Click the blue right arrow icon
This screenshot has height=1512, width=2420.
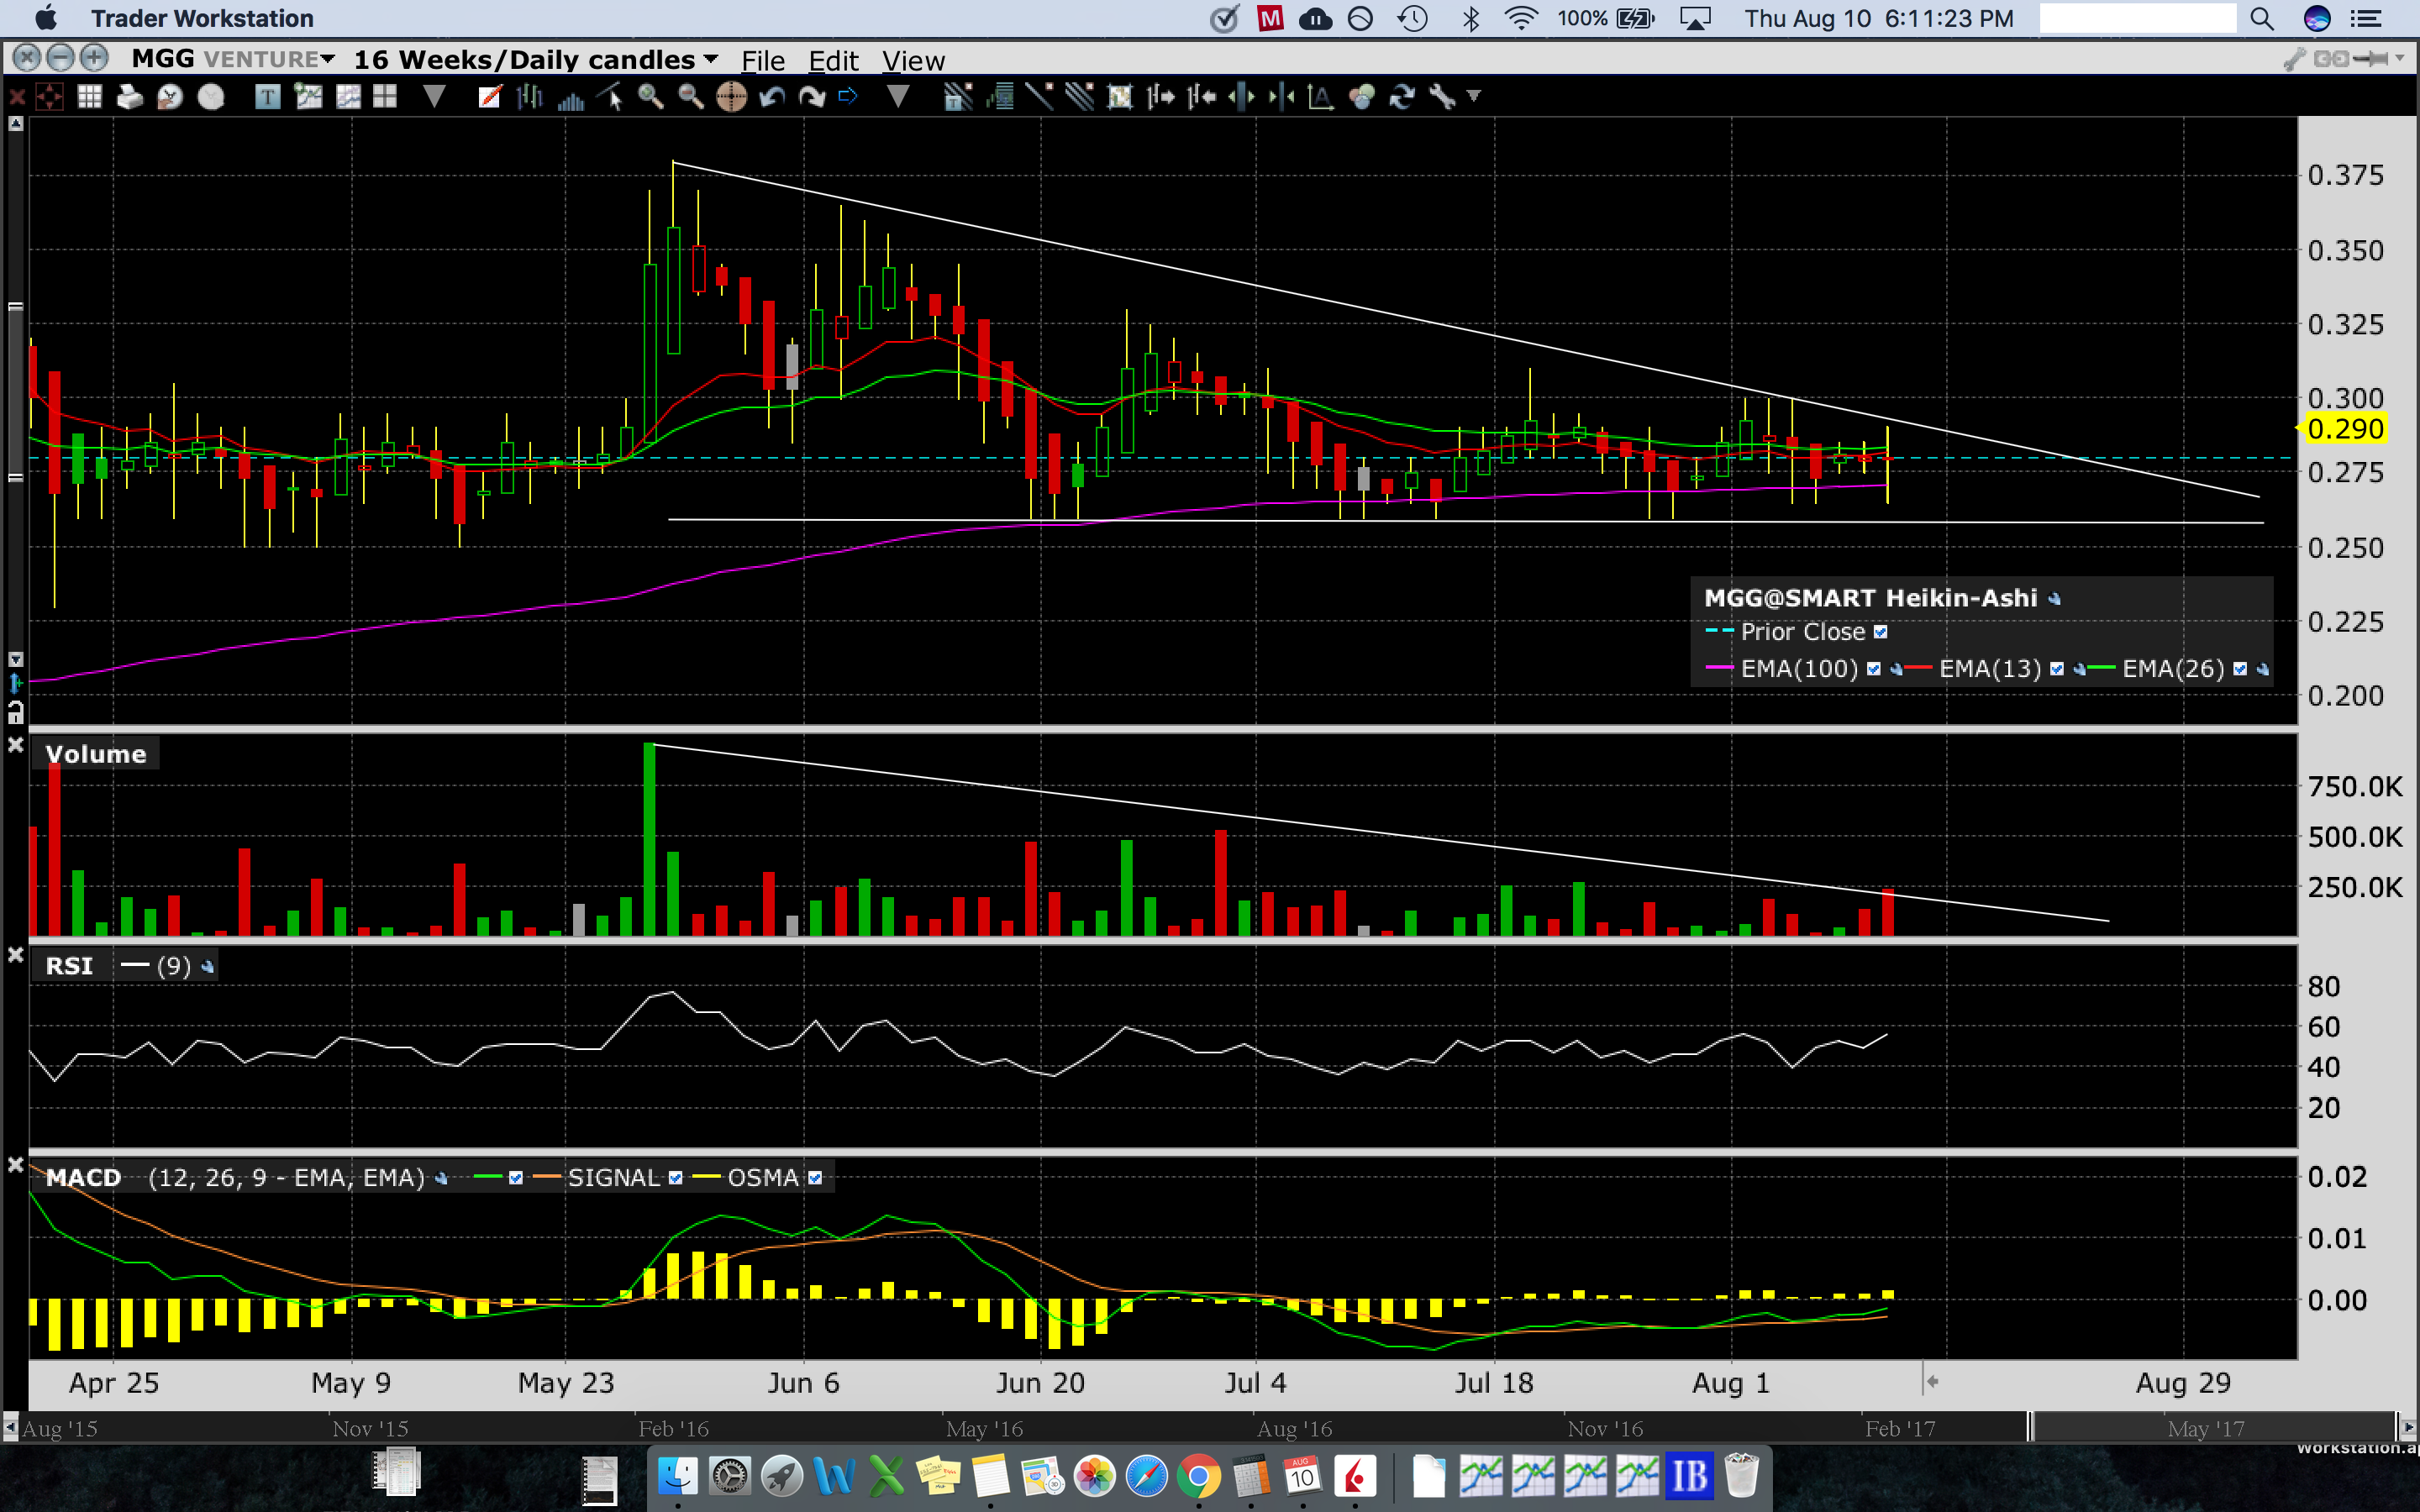[x=848, y=97]
